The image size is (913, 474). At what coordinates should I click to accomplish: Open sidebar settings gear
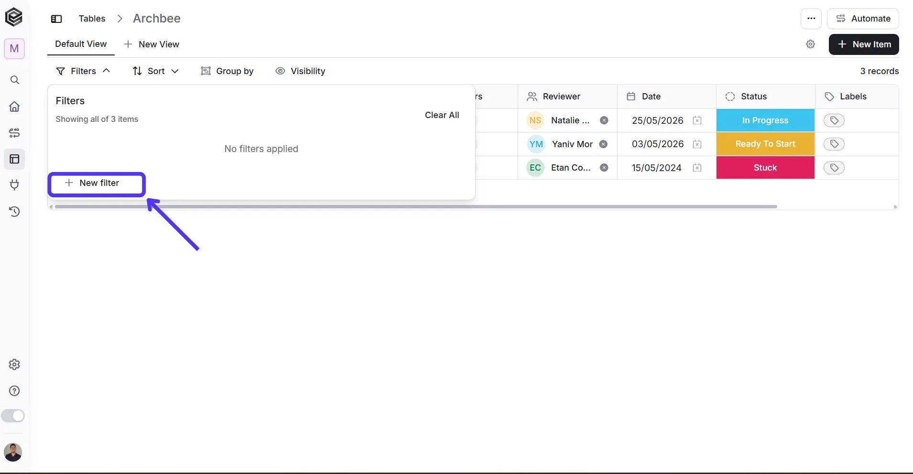coord(15,365)
